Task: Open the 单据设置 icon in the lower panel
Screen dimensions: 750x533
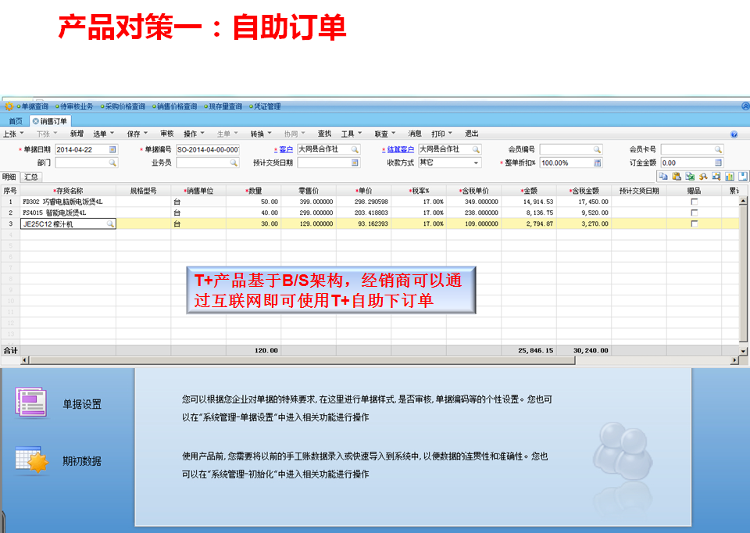Action: click(31, 402)
